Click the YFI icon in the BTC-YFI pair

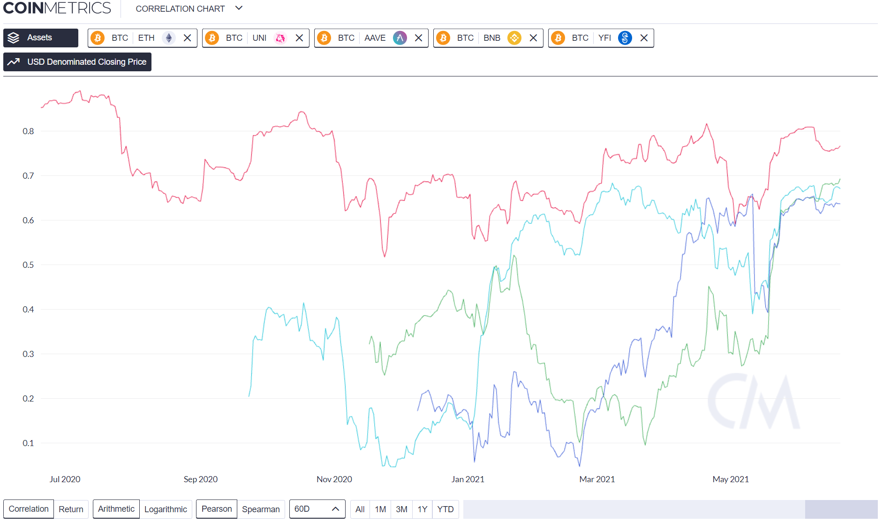(x=625, y=38)
